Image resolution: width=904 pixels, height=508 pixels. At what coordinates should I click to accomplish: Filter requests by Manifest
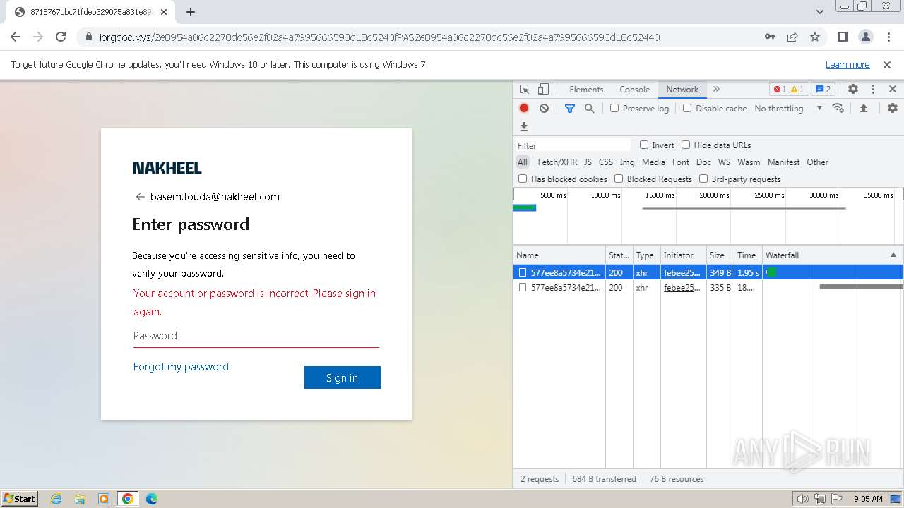click(784, 162)
